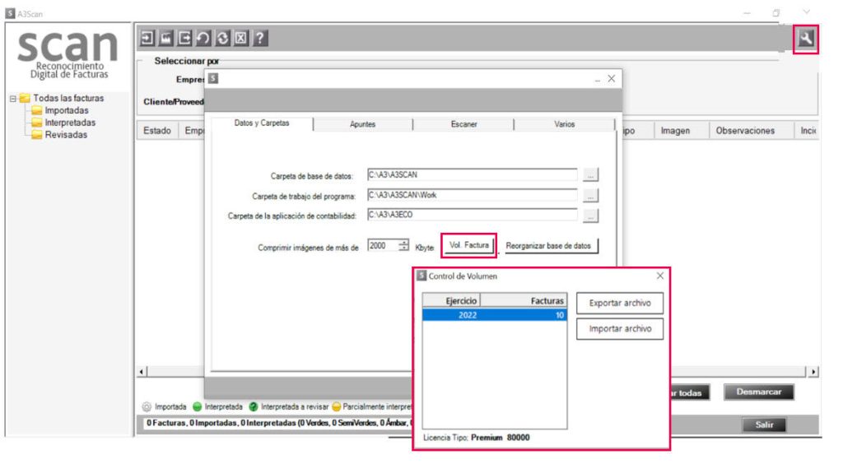Click the Carpeta de base de datos field
The height and width of the screenshot is (464, 843).
pos(472,175)
